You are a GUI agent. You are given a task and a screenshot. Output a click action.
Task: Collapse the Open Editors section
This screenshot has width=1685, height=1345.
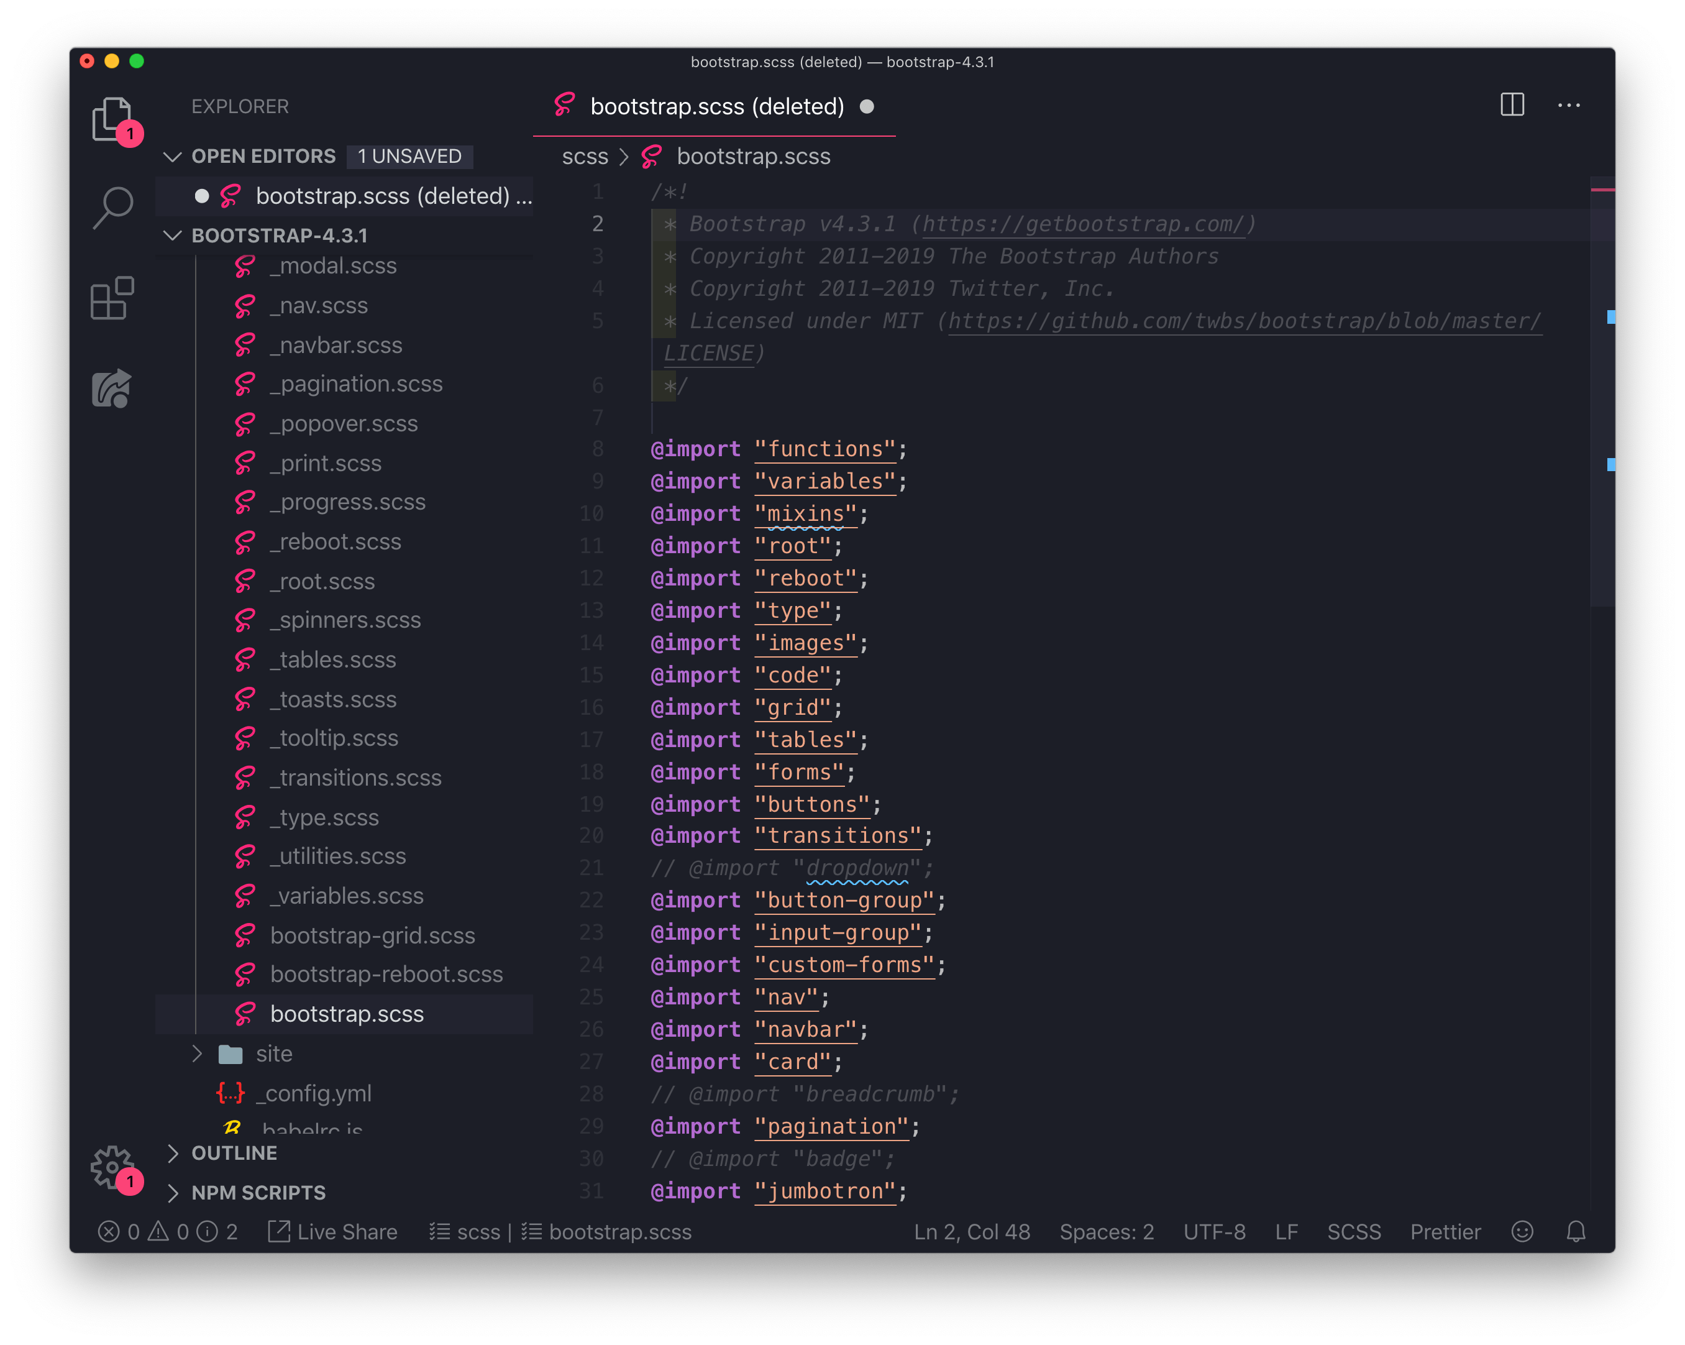172,157
